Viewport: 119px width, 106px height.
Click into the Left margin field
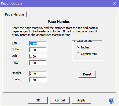click(x=38, y=56)
